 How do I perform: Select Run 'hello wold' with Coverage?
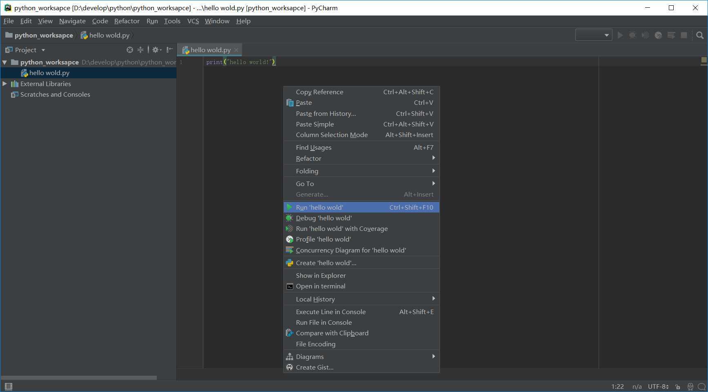point(361,228)
